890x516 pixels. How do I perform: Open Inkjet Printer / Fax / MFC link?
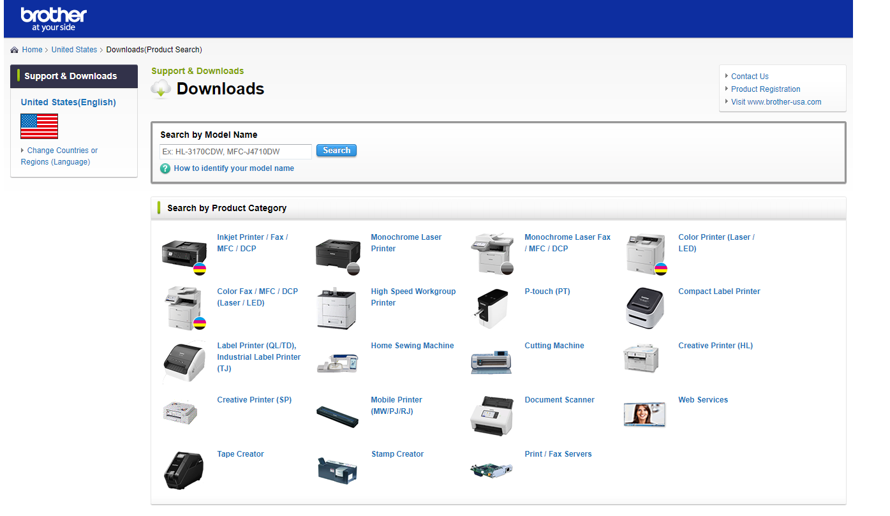click(253, 243)
